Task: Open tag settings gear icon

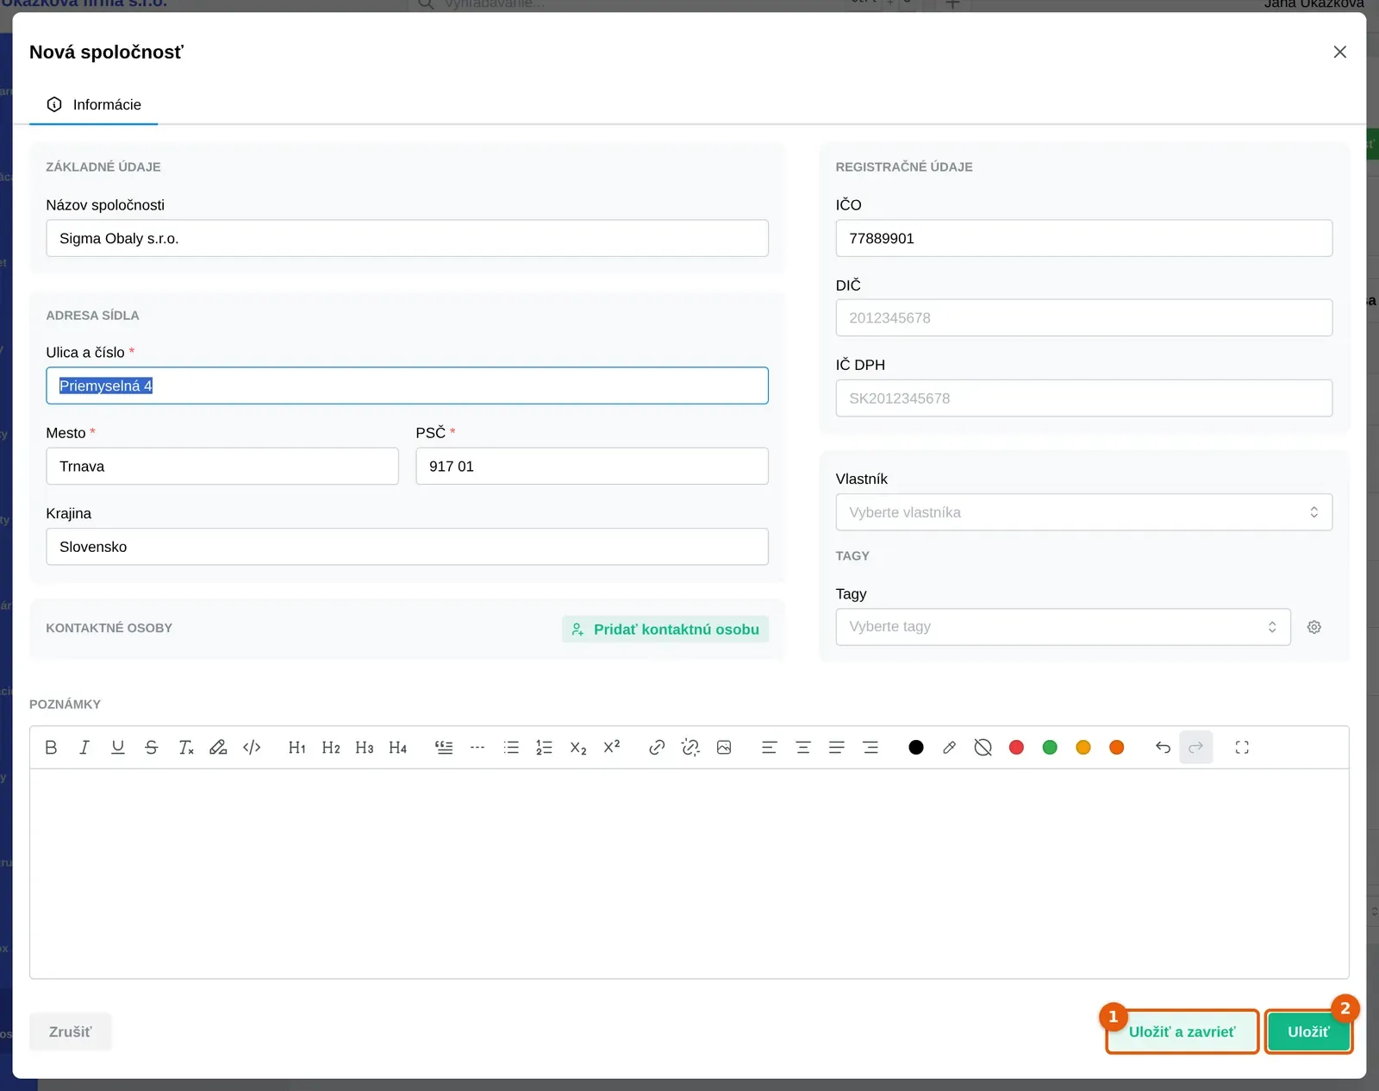Action: coord(1314,627)
